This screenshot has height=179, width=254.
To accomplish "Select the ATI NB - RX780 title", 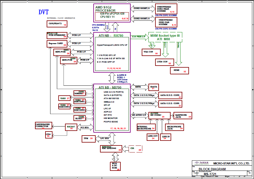I will (111, 36).
